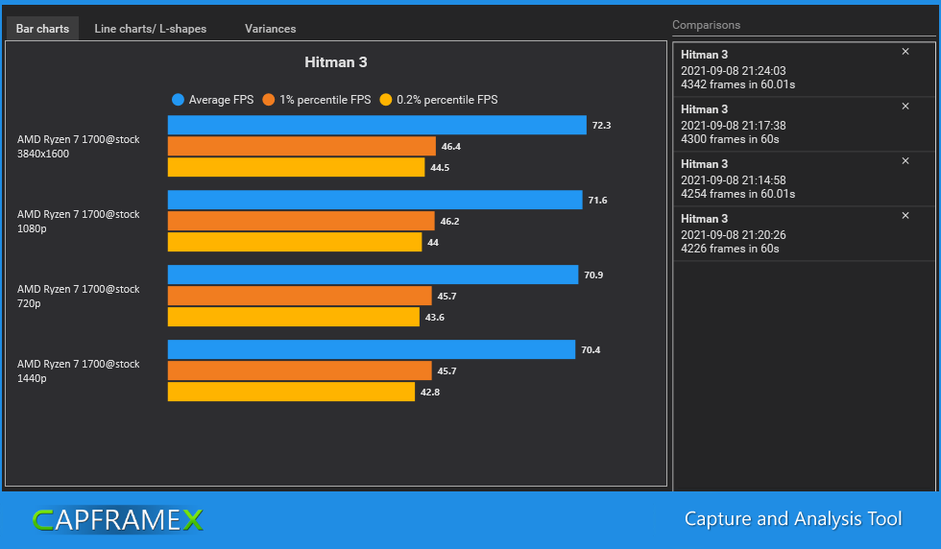
Task: Click the 70.4 average FPS bar
Action: point(372,349)
